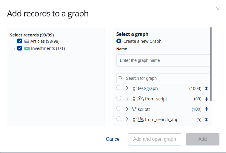Click the script1 graph icon
226x153 pixels.
tap(134, 109)
